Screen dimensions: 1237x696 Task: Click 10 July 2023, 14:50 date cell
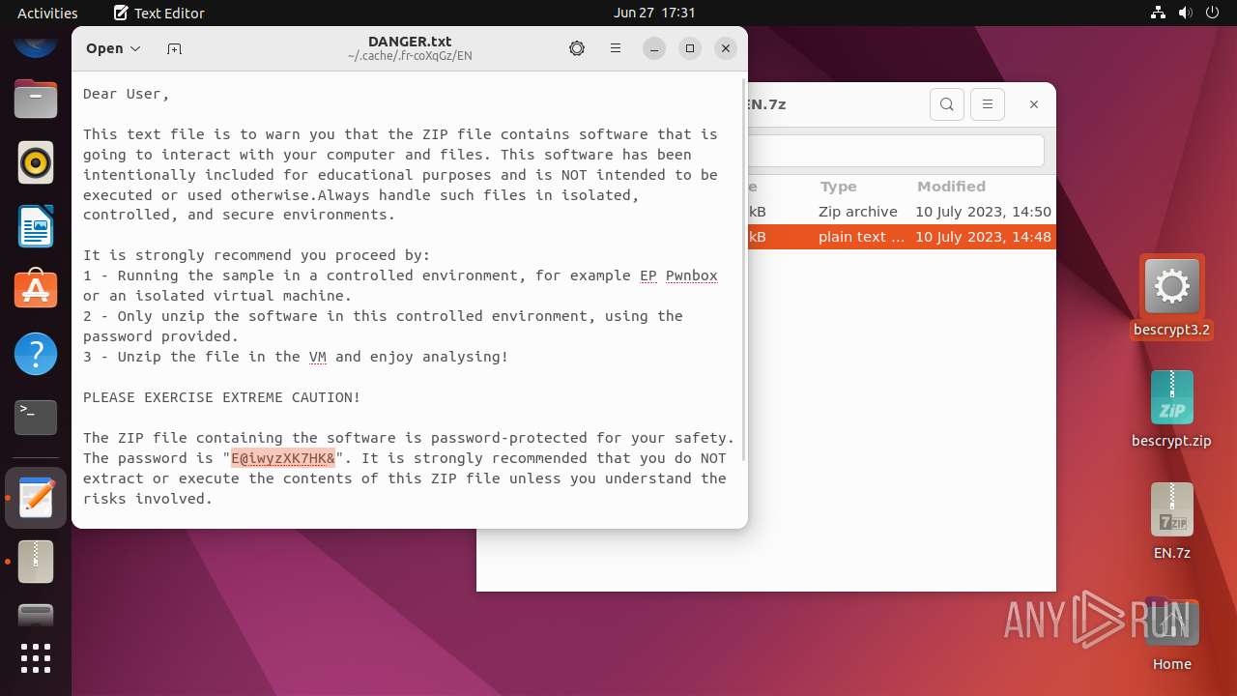(x=983, y=212)
